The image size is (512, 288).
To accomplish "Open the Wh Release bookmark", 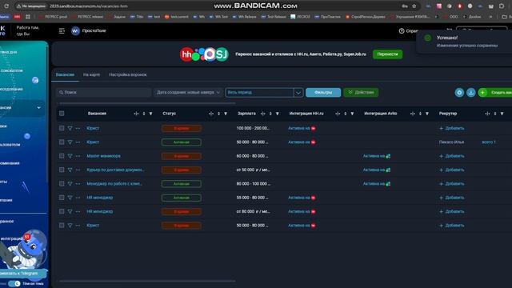I will [245, 17].
